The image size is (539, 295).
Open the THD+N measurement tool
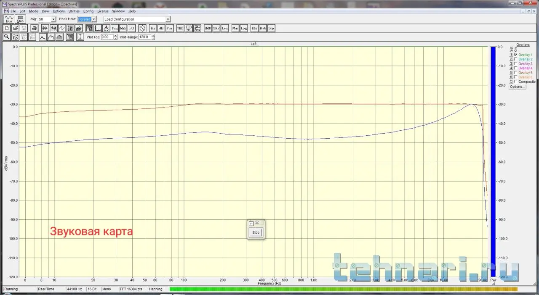(x=189, y=28)
